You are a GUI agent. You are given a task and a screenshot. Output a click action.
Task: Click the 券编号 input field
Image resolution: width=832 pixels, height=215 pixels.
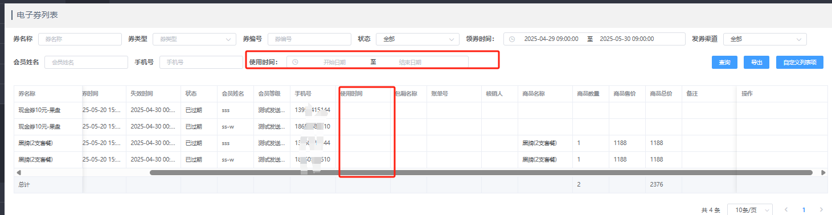(x=309, y=39)
